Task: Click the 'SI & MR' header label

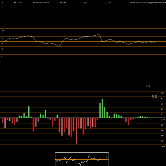Action: click(18, 3)
